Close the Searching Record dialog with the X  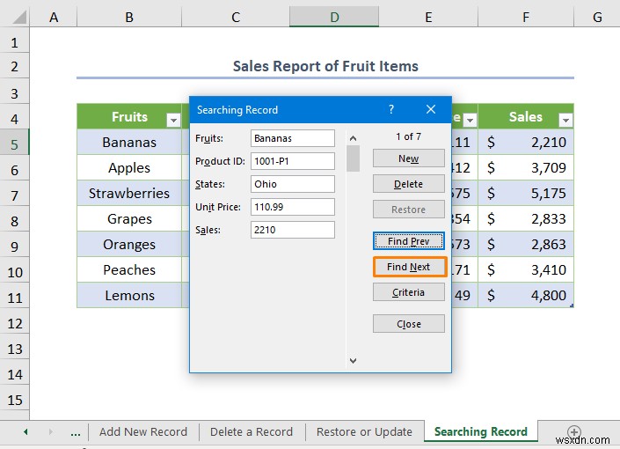point(431,109)
